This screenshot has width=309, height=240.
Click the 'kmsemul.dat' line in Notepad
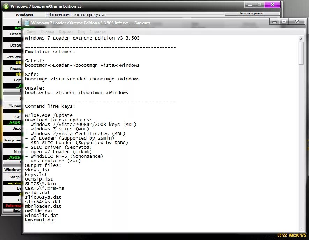tap(40, 220)
